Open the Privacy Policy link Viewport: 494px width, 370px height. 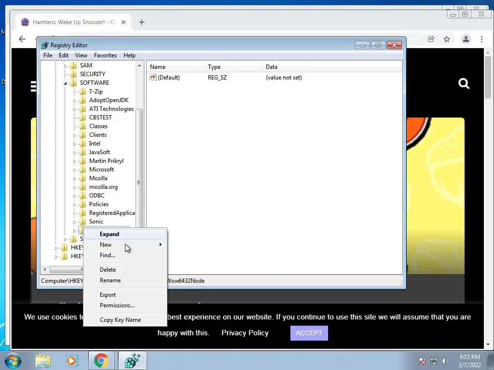[x=245, y=333]
